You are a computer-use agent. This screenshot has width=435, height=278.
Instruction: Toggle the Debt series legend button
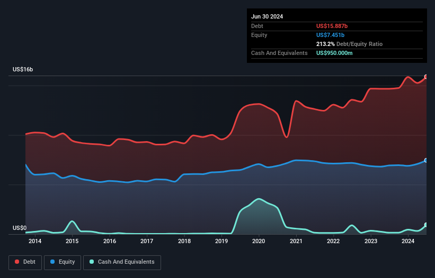(x=25, y=262)
